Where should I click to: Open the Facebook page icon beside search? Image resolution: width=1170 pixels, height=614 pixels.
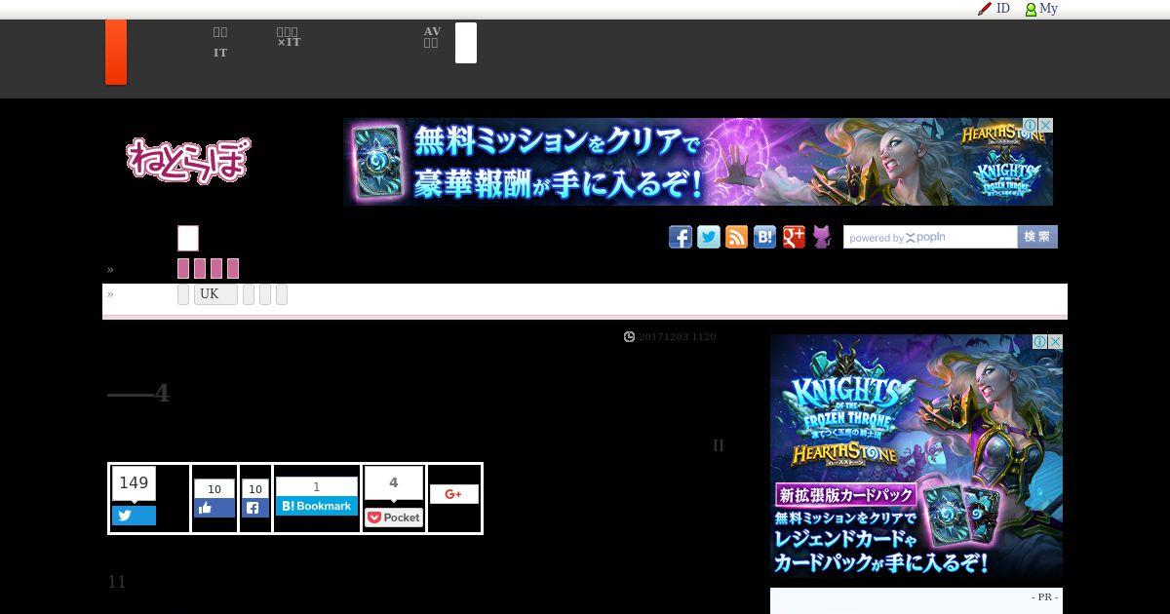point(681,237)
